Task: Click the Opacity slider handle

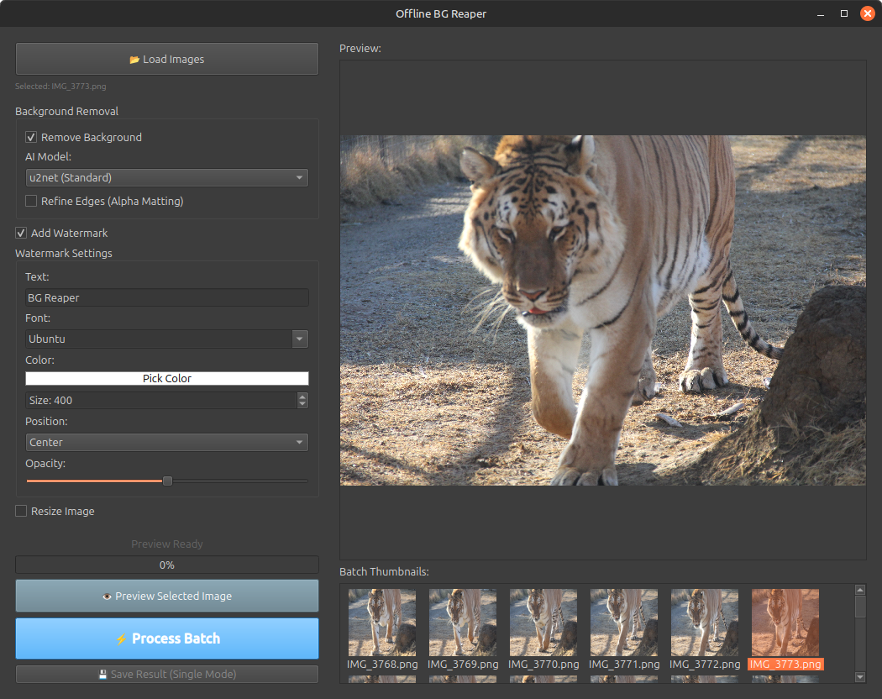Action: pyautogui.click(x=167, y=481)
